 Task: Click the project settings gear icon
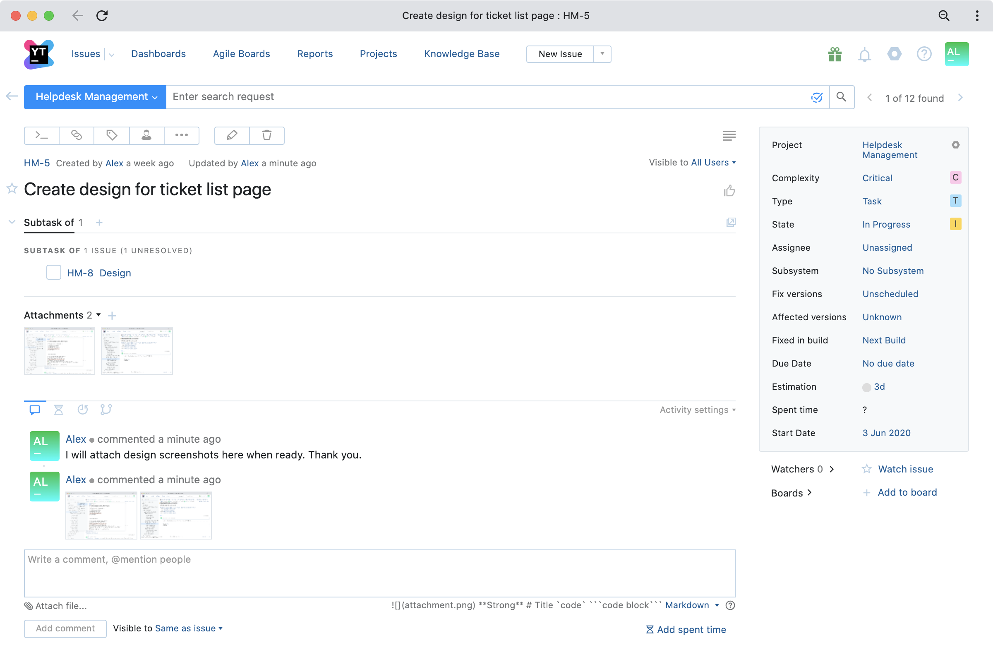pyautogui.click(x=955, y=145)
